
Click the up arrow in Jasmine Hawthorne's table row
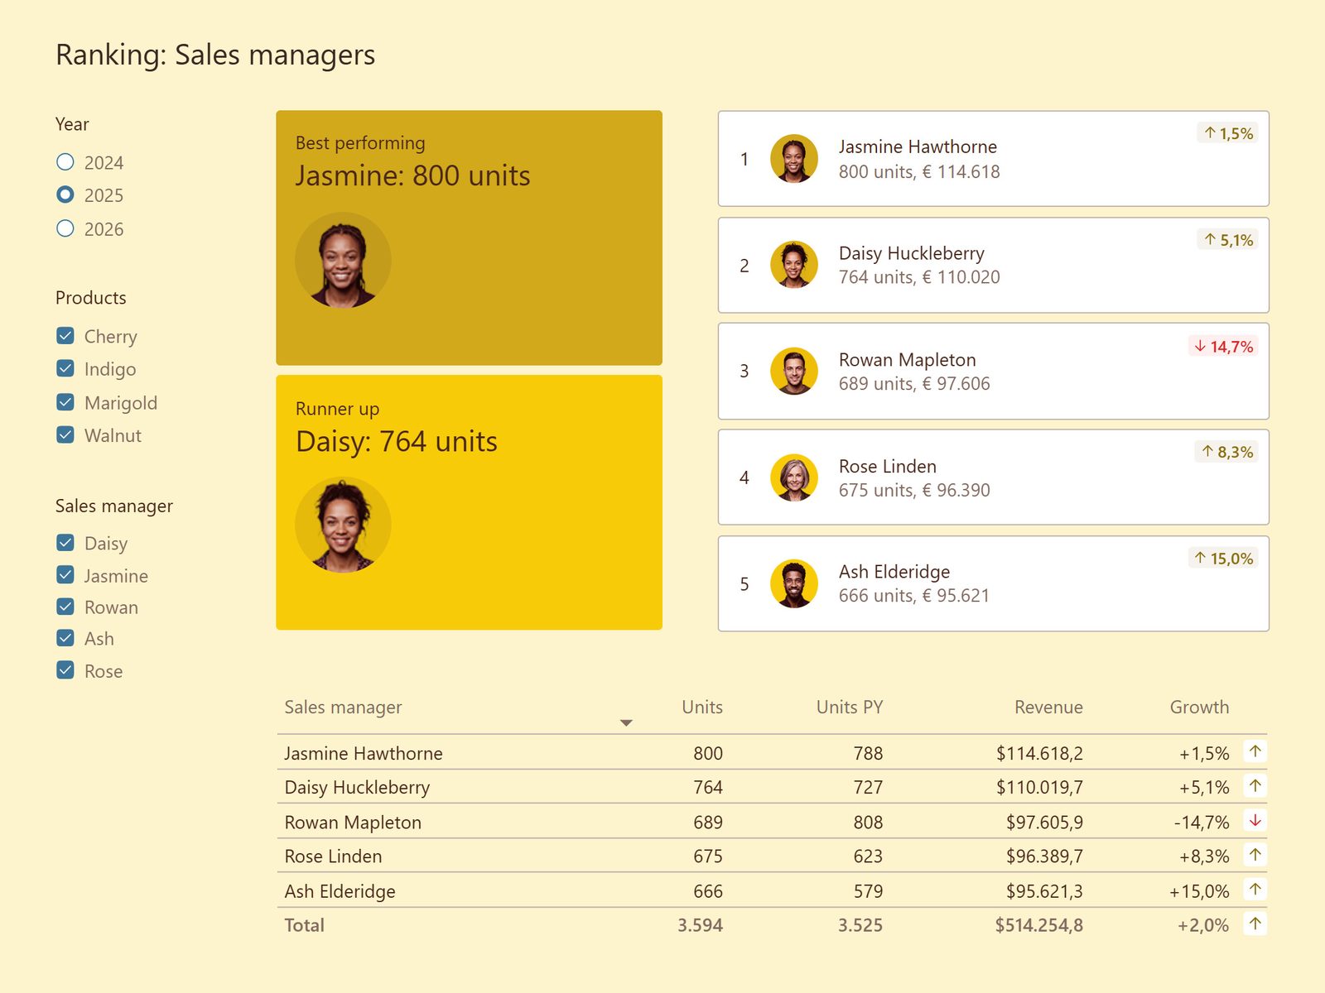[x=1255, y=751]
